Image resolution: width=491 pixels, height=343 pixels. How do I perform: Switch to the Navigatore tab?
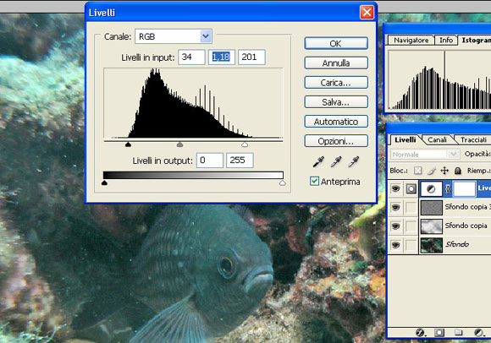point(411,40)
